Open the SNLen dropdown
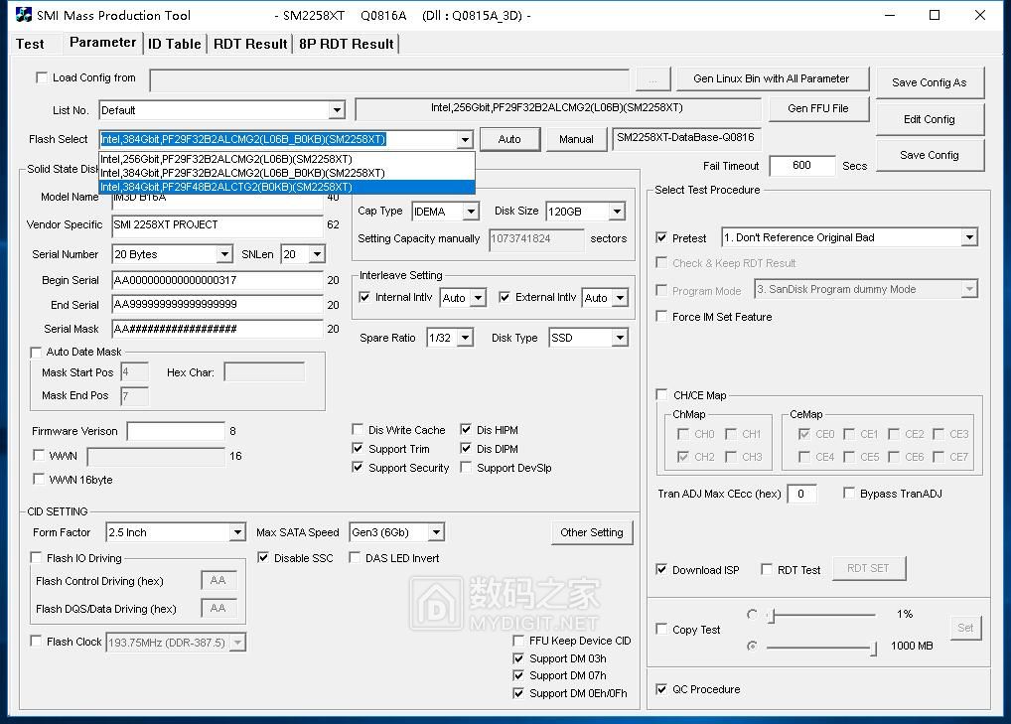 [317, 254]
